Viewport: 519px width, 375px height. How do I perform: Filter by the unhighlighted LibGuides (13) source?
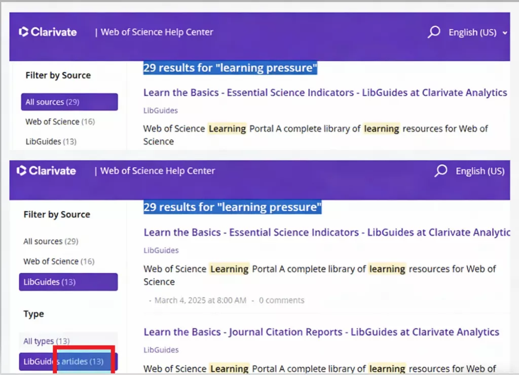click(51, 141)
